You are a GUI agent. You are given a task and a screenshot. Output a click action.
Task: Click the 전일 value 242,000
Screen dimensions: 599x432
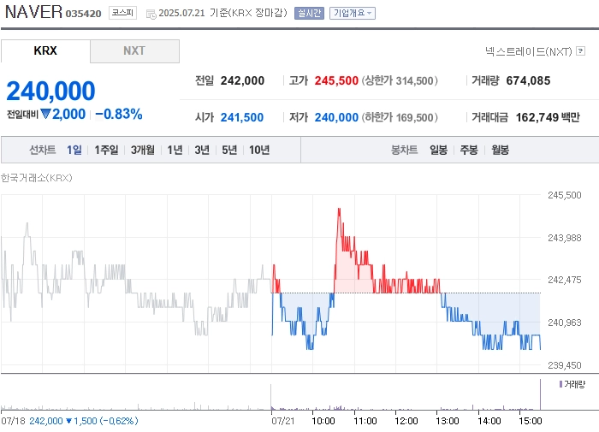(x=242, y=80)
